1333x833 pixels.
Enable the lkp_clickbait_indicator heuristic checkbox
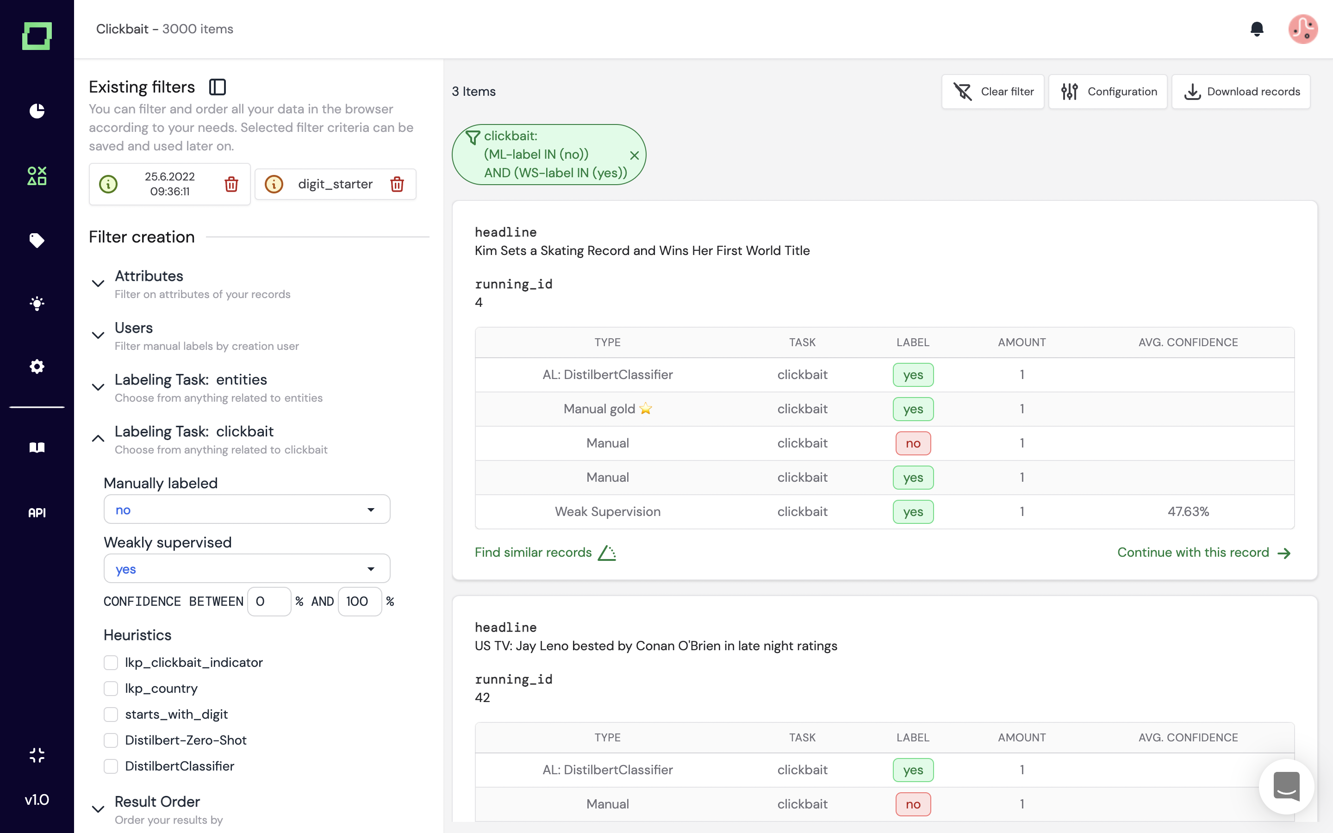pyautogui.click(x=111, y=662)
